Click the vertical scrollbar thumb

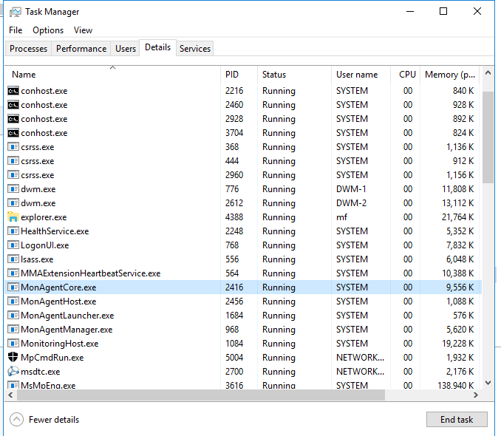[488, 137]
